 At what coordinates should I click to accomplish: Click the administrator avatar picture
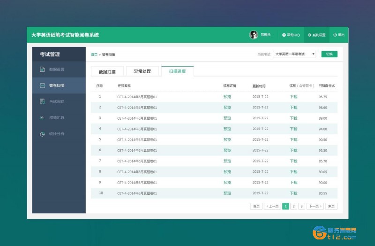(254, 35)
